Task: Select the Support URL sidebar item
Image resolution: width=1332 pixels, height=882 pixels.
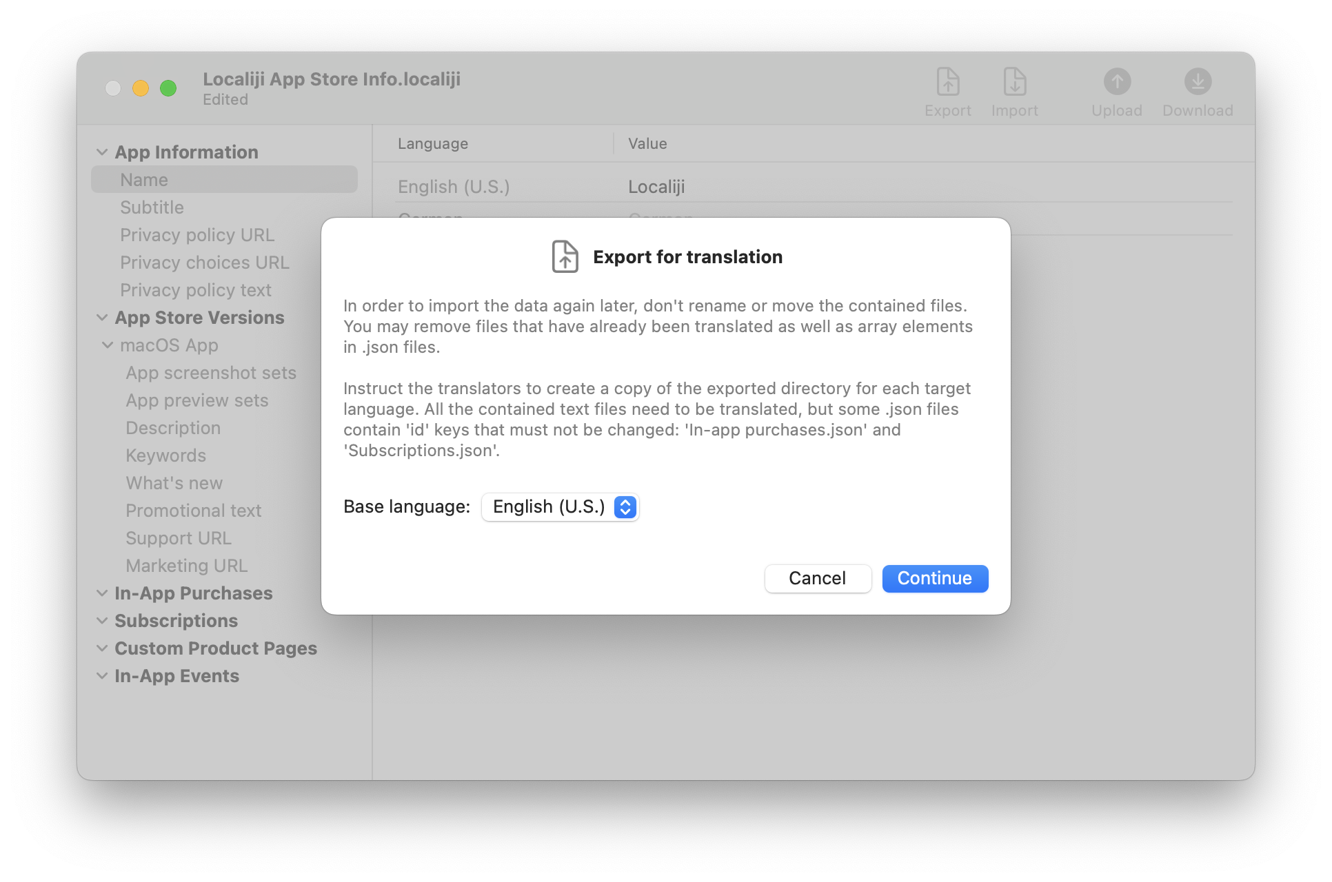Action: [x=179, y=538]
